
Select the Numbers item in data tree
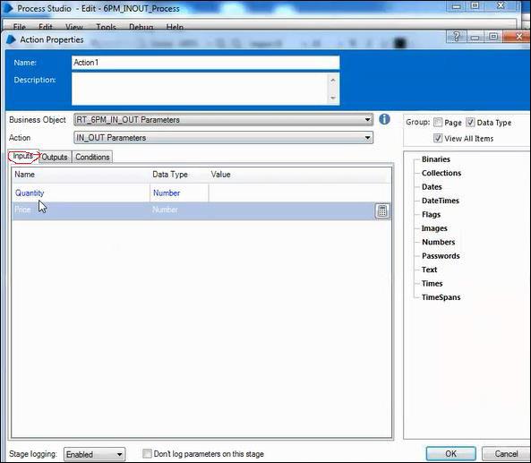pyautogui.click(x=438, y=242)
